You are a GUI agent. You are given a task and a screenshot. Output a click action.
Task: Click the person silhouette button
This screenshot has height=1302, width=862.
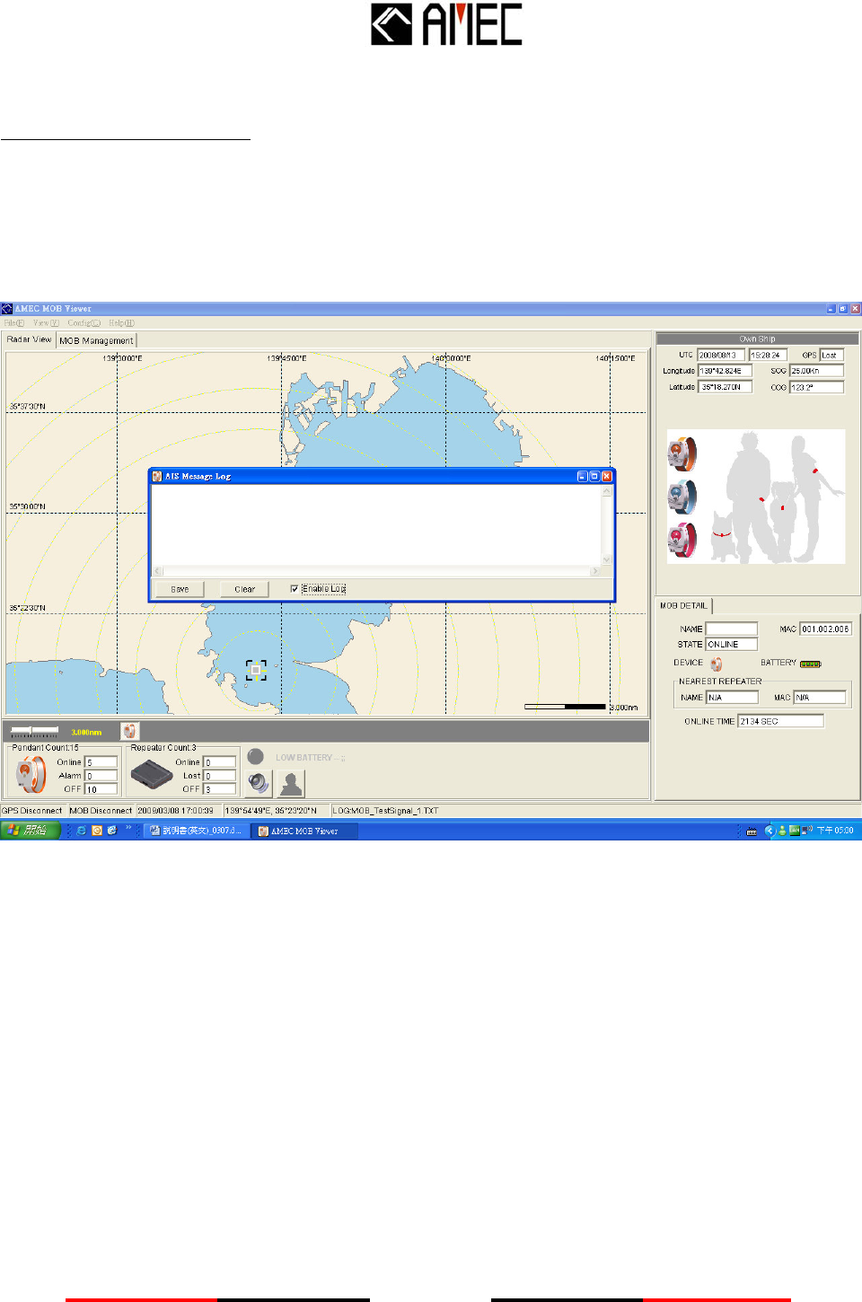tap(291, 784)
